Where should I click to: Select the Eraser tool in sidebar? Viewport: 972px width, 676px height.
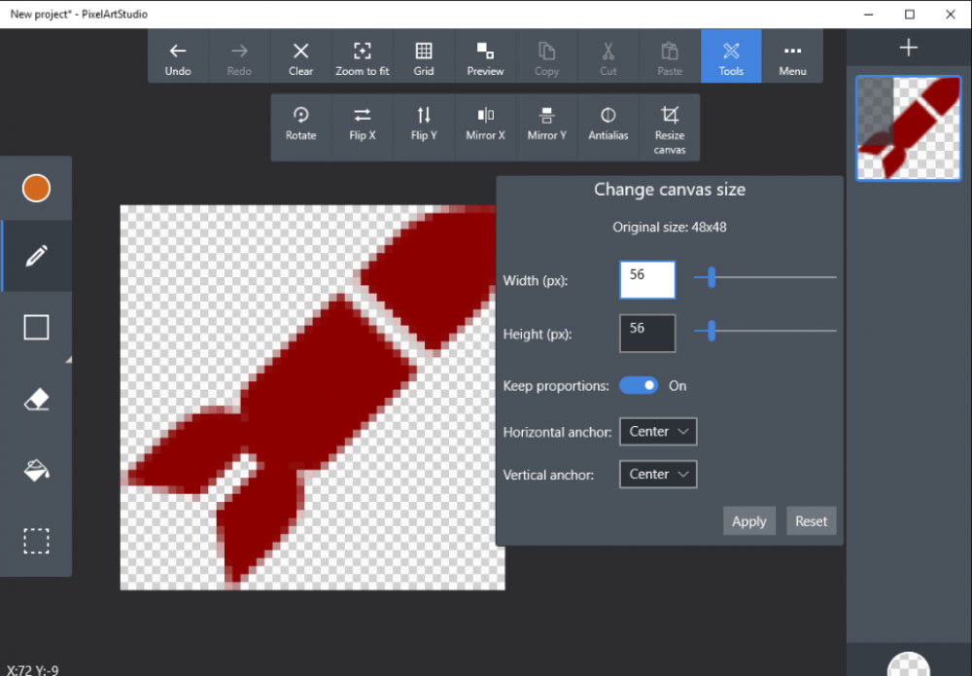36,400
